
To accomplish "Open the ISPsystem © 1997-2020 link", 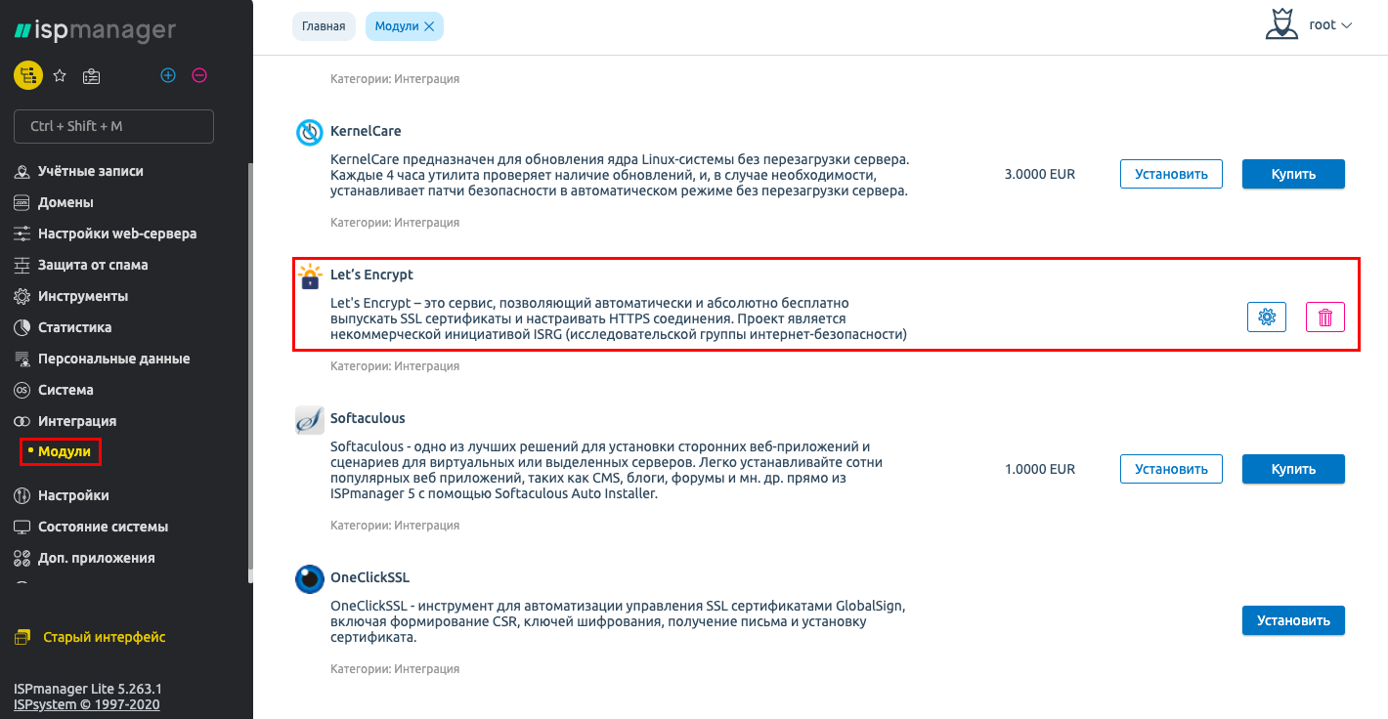I will [87, 704].
